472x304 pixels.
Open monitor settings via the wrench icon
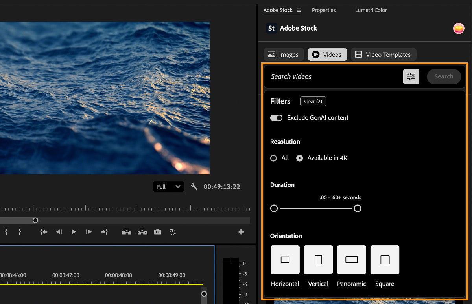[194, 186]
